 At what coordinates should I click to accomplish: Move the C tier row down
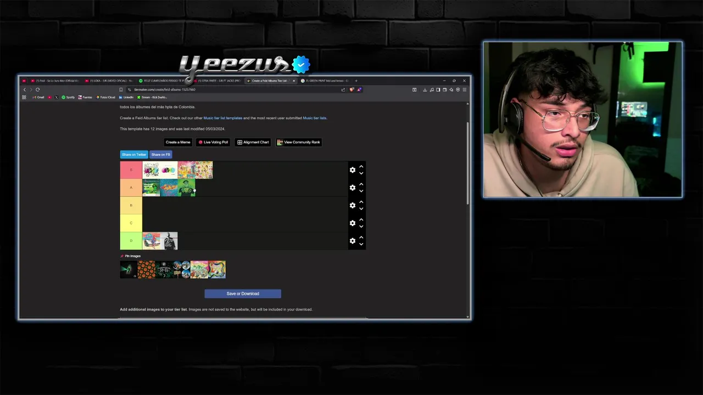pos(361,227)
